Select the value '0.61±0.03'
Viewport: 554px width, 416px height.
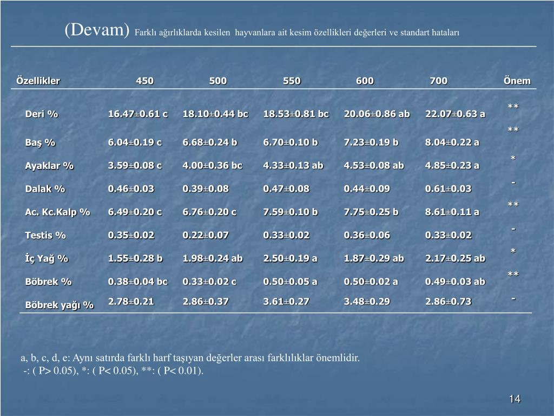pos(449,189)
